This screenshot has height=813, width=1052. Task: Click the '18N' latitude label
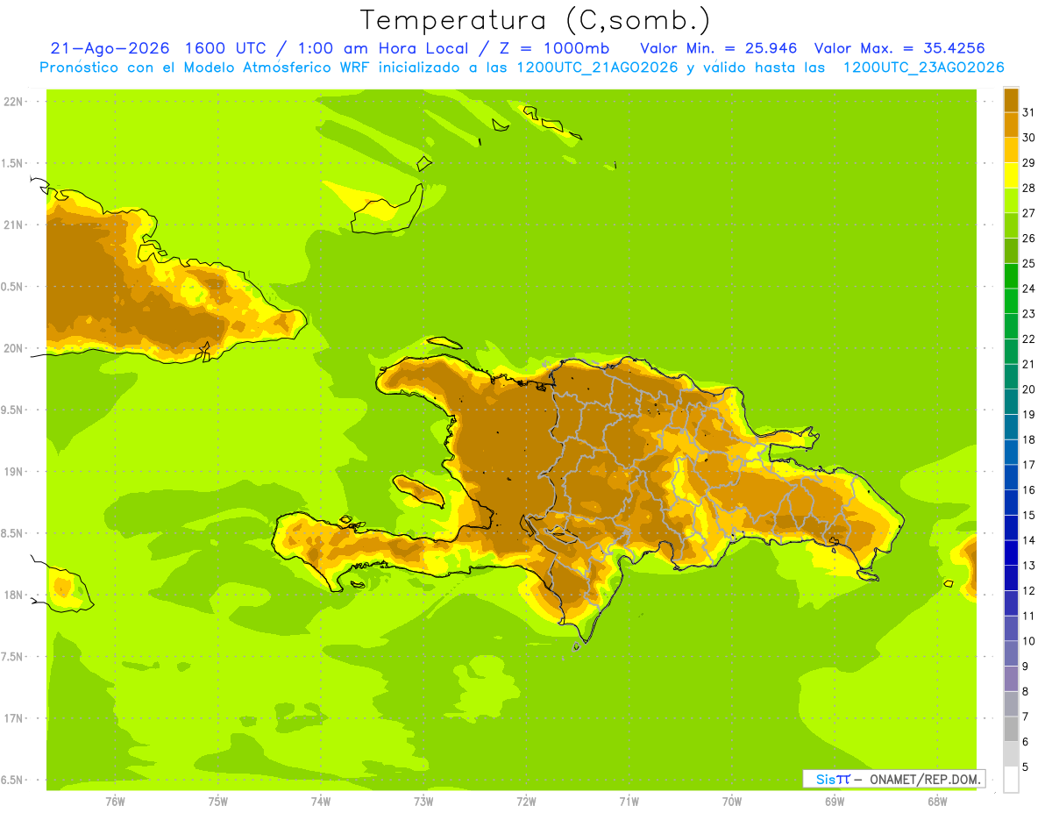[x=15, y=595]
